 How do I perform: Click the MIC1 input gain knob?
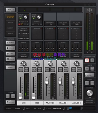point(26,17)
